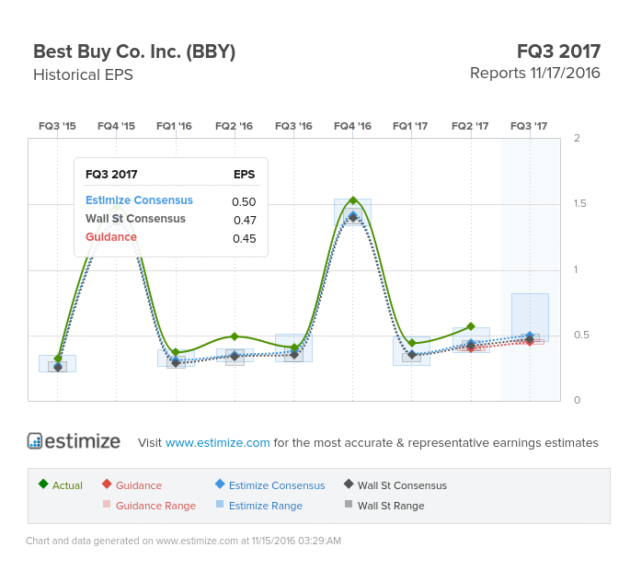
Task: Open the www.estimize.com link
Action: point(217,442)
